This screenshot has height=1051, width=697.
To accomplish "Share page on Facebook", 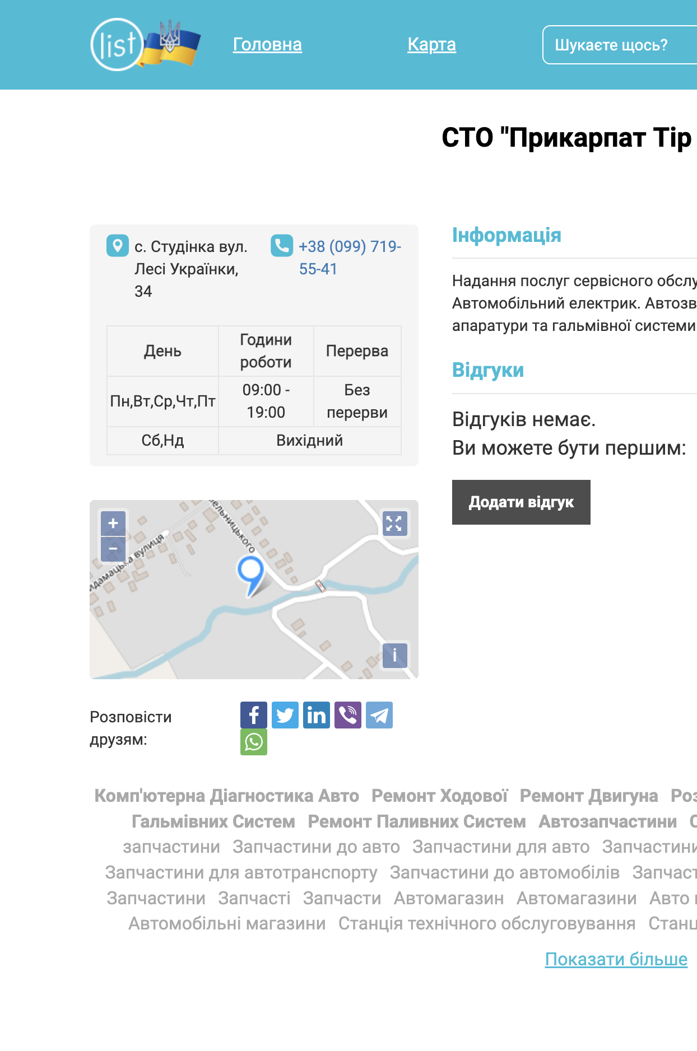I will coord(254,715).
